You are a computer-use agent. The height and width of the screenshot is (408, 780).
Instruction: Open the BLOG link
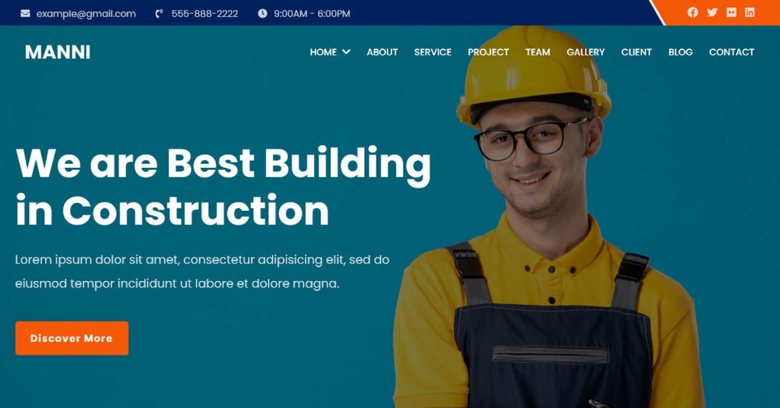(x=681, y=52)
